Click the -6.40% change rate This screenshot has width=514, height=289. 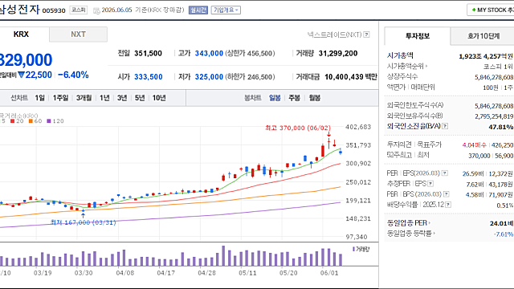pyautogui.click(x=73, y=75)
